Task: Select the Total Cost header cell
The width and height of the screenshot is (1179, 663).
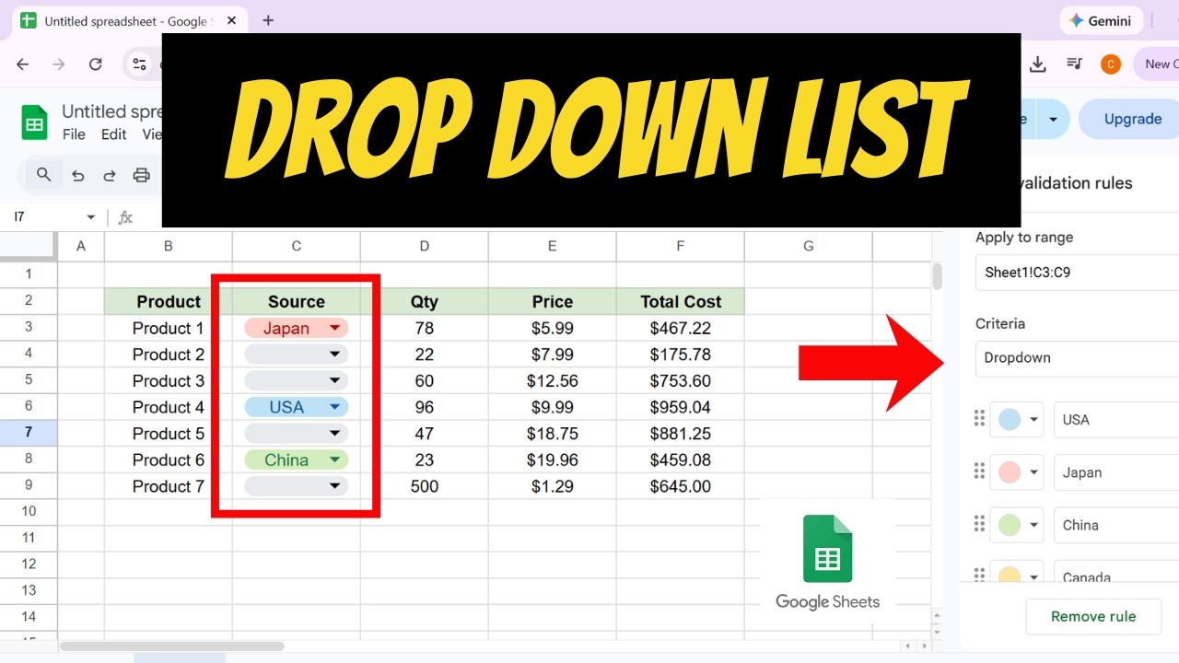Action: (x=681, y=301)
